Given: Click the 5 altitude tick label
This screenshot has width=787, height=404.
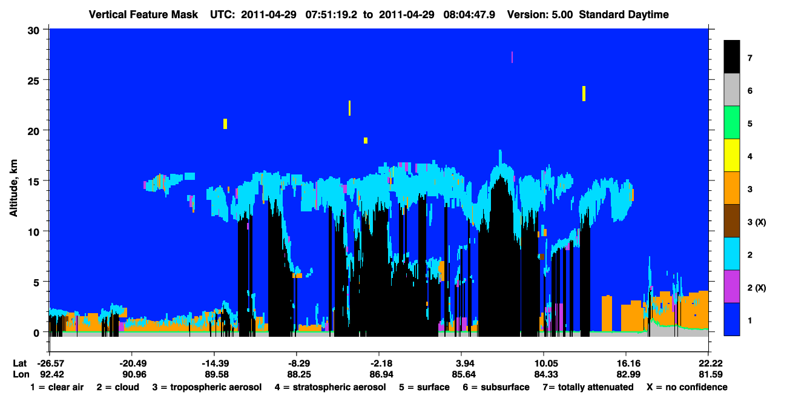Looking at the screenshot, I should coord(38,282).
